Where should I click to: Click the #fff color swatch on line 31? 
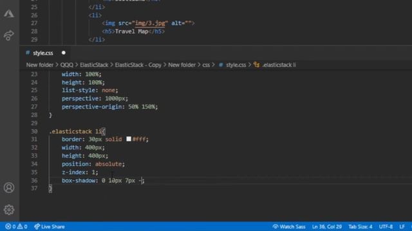pos(129,139)
